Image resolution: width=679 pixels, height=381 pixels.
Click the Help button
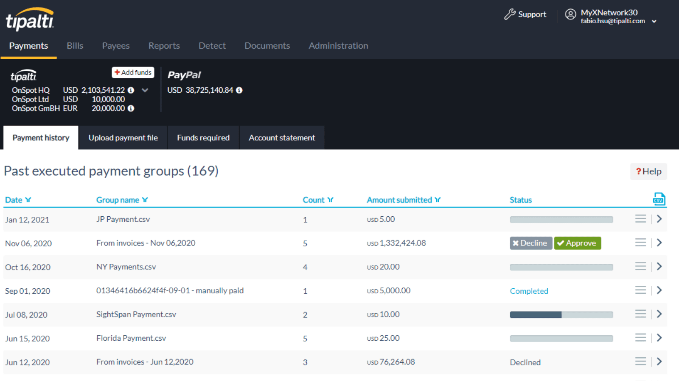648,171
